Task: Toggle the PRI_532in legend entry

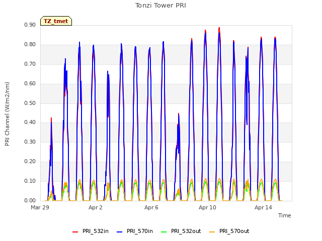Action: click(x=91, y=231)
